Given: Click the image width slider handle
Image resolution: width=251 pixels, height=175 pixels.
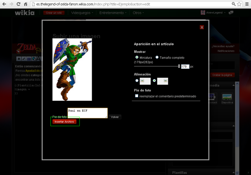Looking at the screenshot, I should tap(179, 66).
